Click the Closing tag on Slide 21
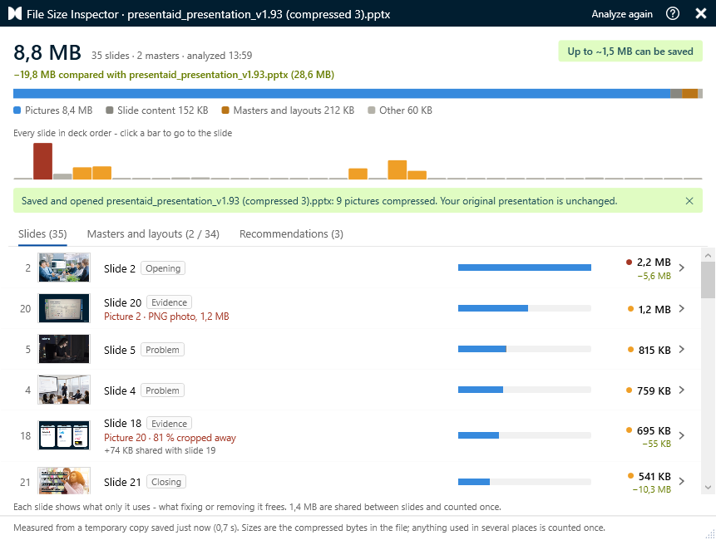The height and width of the screenshot is (540, 716). pyautogui.click(x=166, y=482)
